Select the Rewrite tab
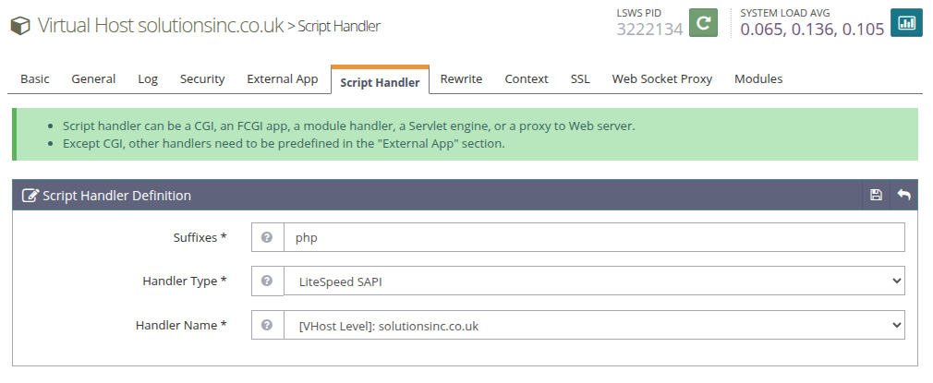Screen dimensions: 933x383 pyautogui.click(x=461, y=79)
